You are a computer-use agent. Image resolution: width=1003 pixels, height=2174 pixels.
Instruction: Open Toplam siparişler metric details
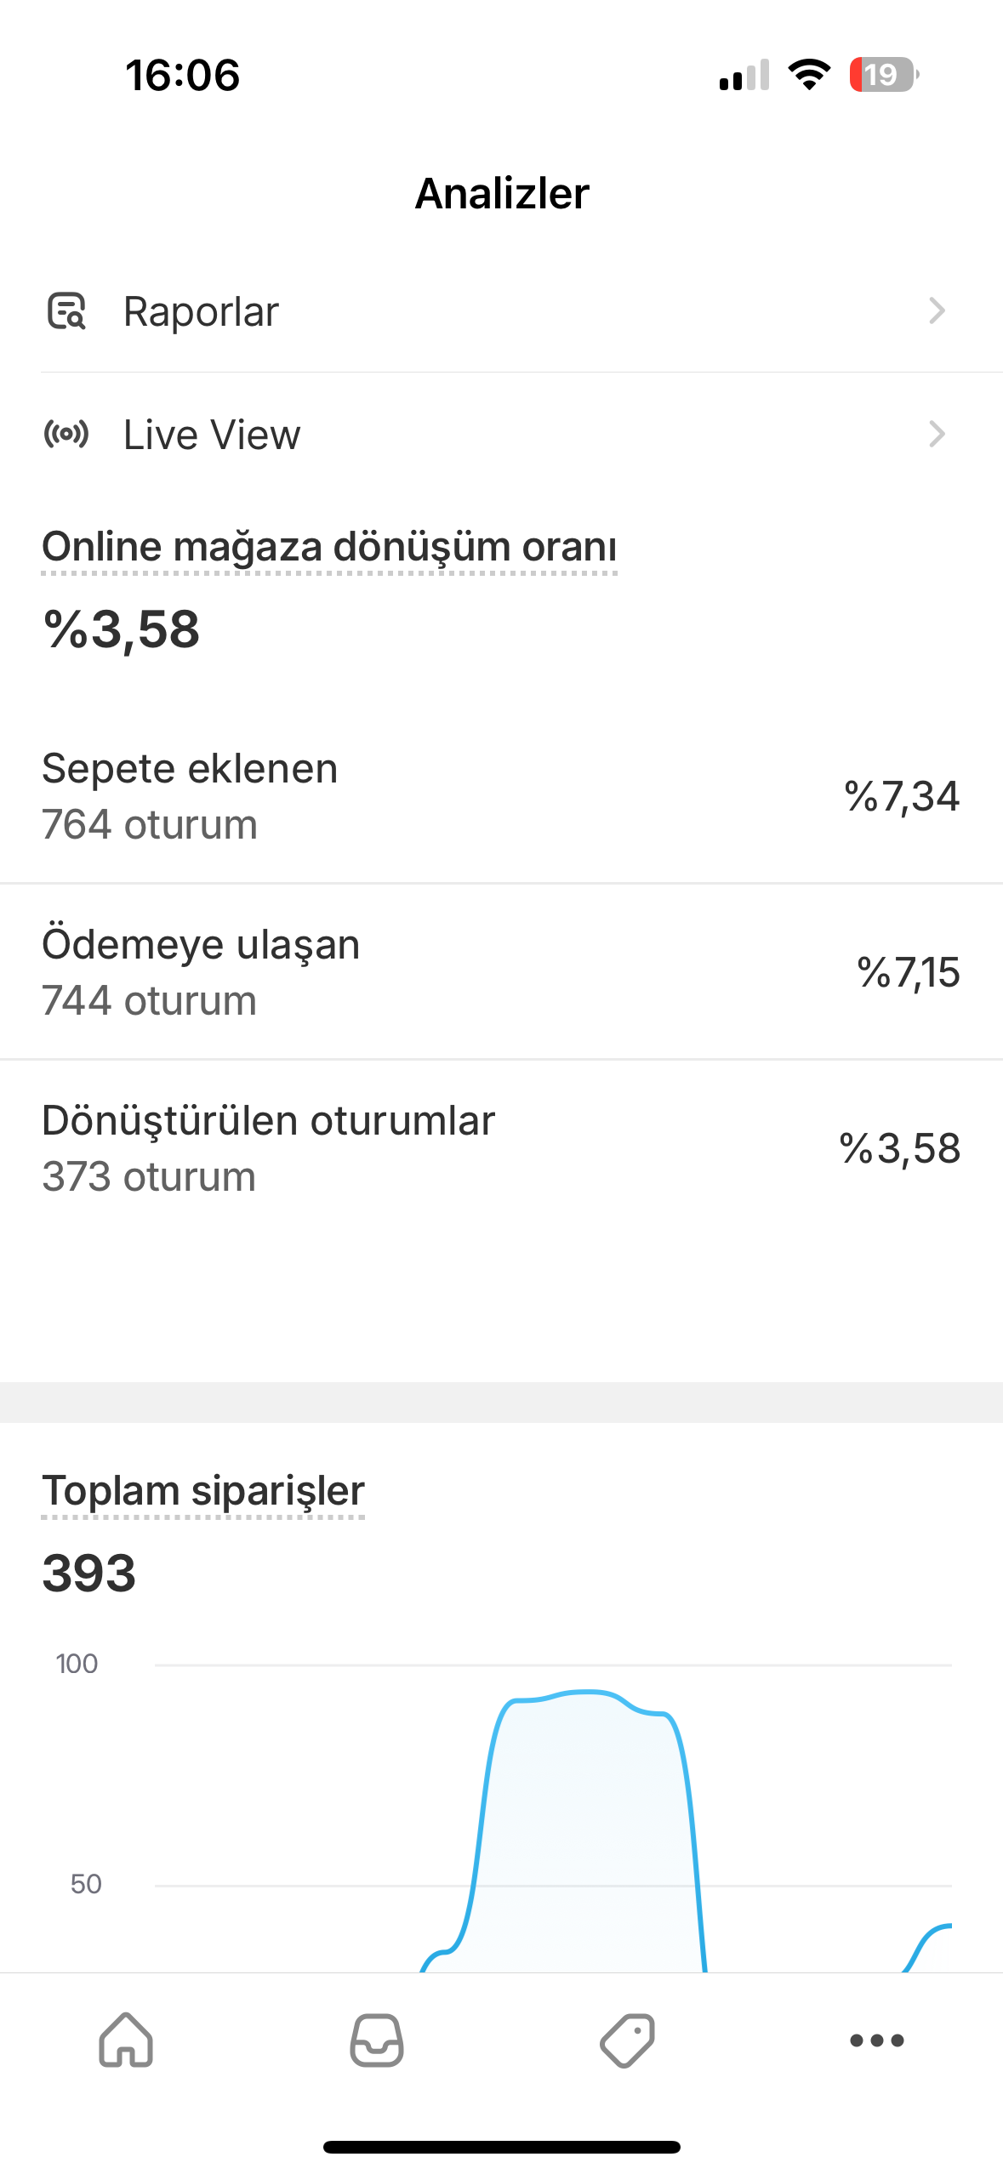point(203,1491)
